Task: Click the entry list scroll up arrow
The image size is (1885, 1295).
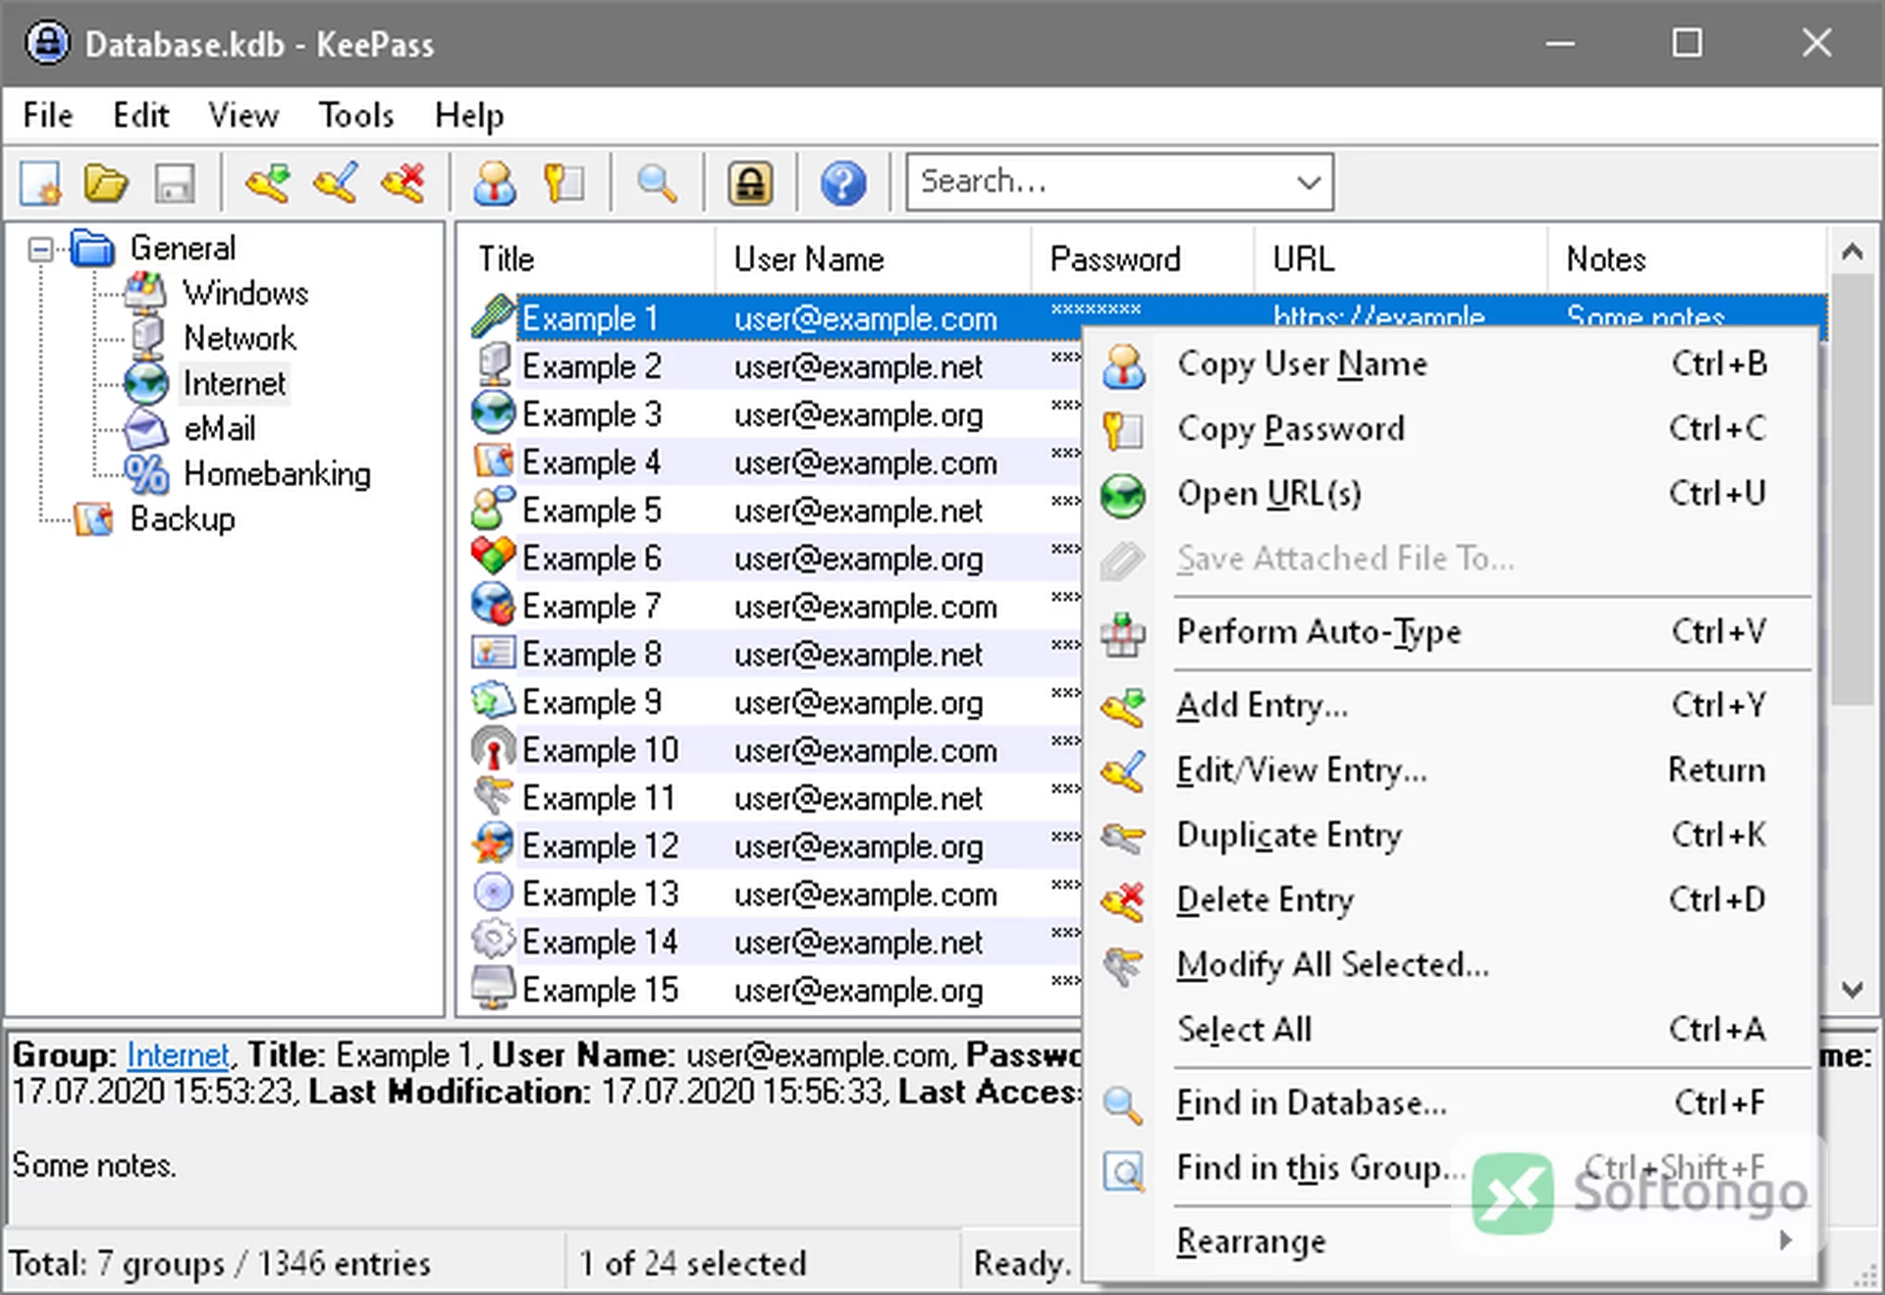Action: tap(1852, 252)
